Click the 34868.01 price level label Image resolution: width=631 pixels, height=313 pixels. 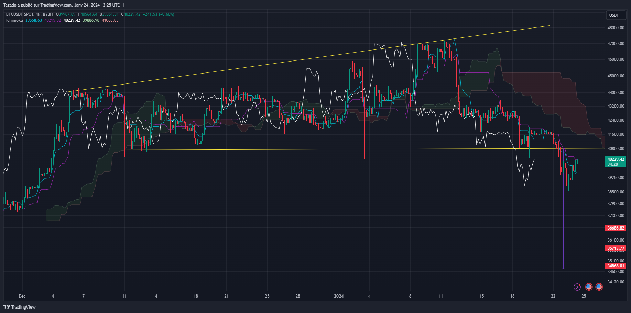[616, 266]
